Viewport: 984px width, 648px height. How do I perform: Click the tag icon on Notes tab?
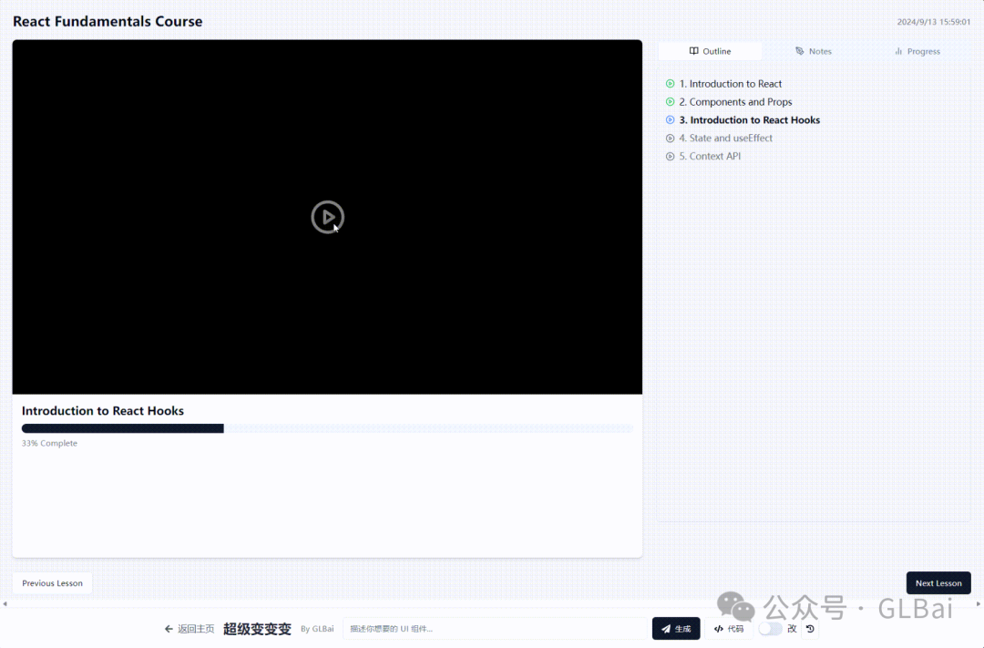[x=800, y=51]
